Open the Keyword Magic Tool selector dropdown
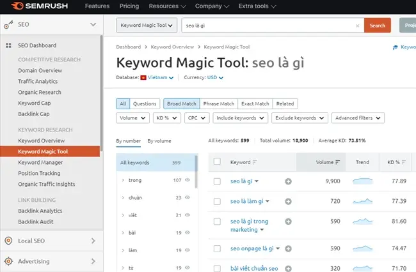The height and width of the screenshot is (272, 416). 147,26
